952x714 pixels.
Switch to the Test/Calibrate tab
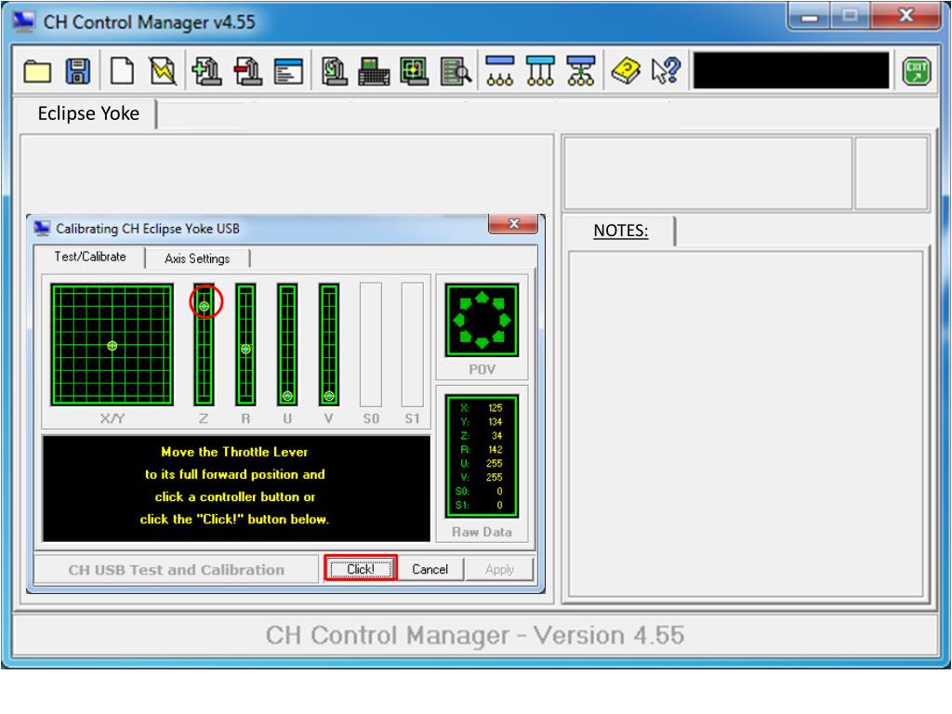click(x=90, y=257)
